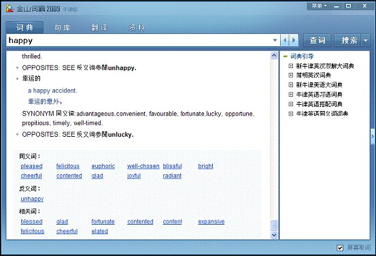Expand 简明英汉词典 tree node
The width and height of the screenshot is (376, 256).
290,75
